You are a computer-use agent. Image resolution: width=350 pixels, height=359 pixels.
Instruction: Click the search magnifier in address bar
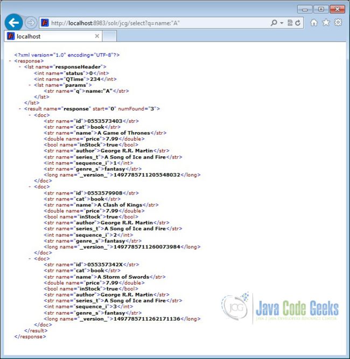[x=274, y=23]
